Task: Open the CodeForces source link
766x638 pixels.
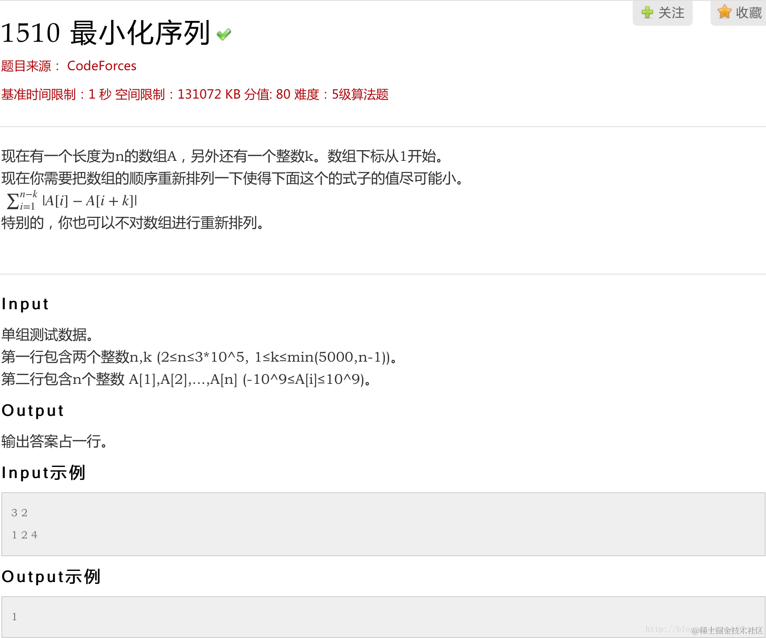Action: click(x=102, y=66)
